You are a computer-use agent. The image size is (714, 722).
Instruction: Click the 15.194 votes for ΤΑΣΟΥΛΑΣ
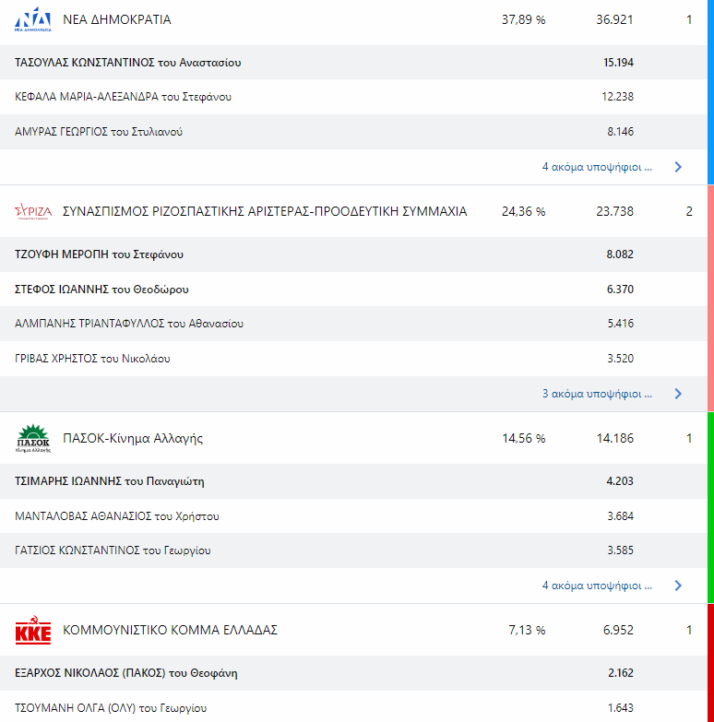click(619, 62)
